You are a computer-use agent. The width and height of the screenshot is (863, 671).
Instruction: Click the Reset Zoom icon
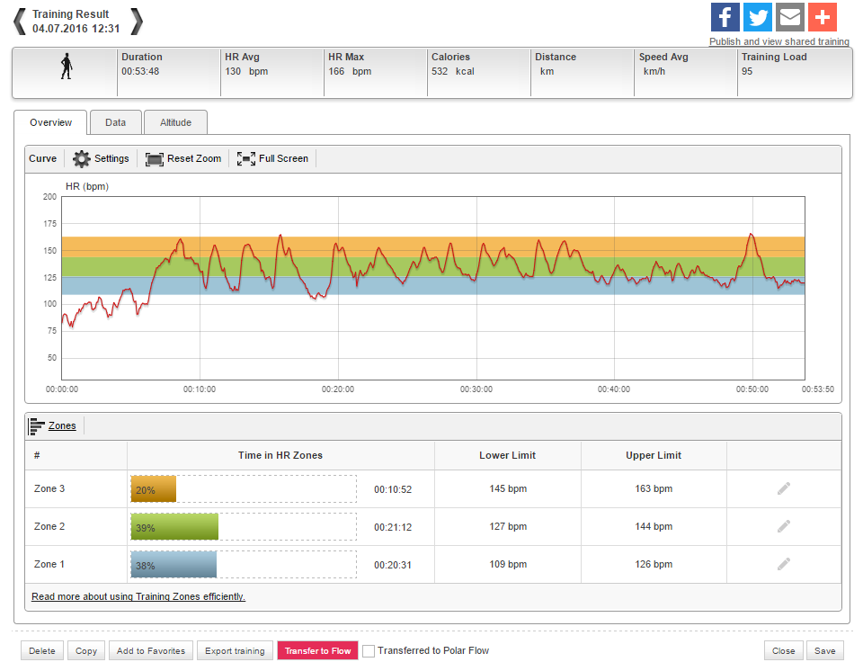[x=154, y=159]
